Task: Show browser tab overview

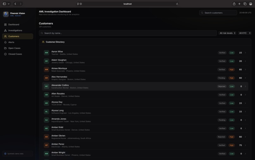Action: (x=245, y=4)
